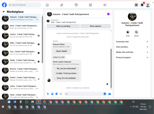Click the Facebook logo

4,5
